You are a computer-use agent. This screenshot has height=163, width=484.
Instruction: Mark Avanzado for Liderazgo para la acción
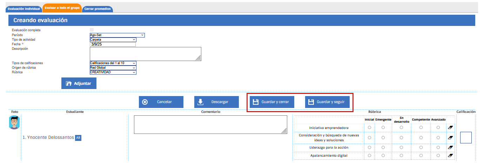click(438, 147)
